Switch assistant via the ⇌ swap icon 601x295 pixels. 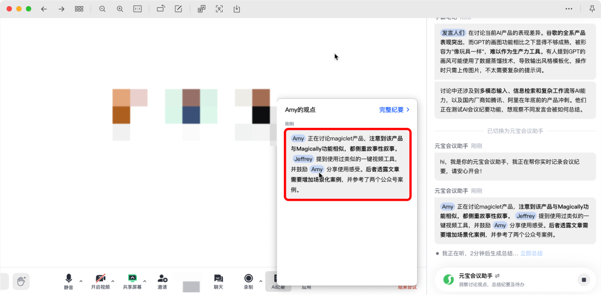click(497, 276)
